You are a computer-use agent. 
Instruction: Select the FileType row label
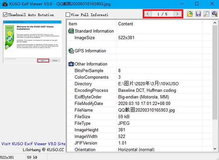[82, 123]
